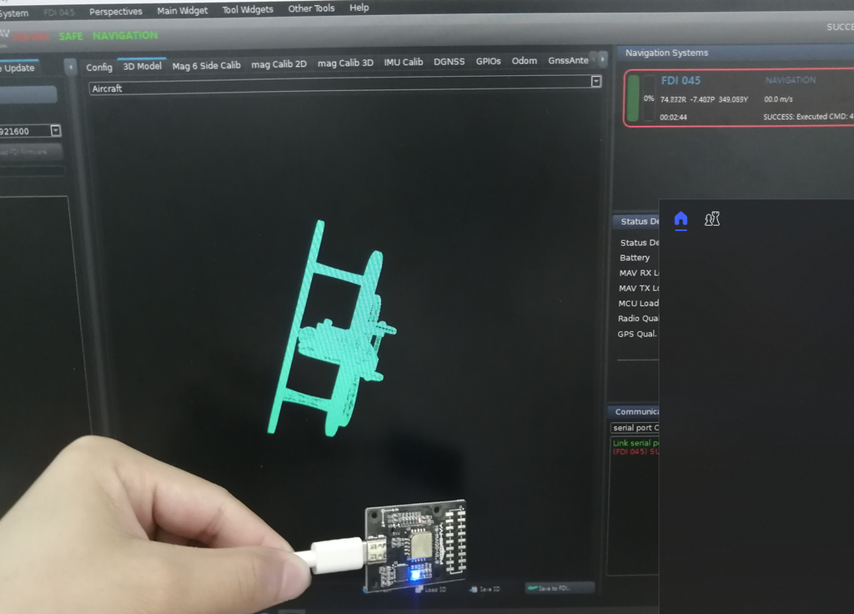Switch to the DGNSS tab

point(450,62)
